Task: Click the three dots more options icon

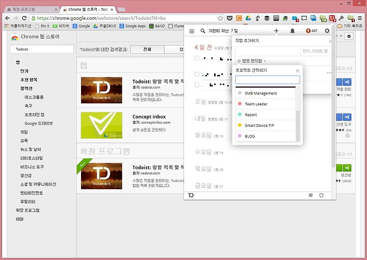Action: point(329,73)
